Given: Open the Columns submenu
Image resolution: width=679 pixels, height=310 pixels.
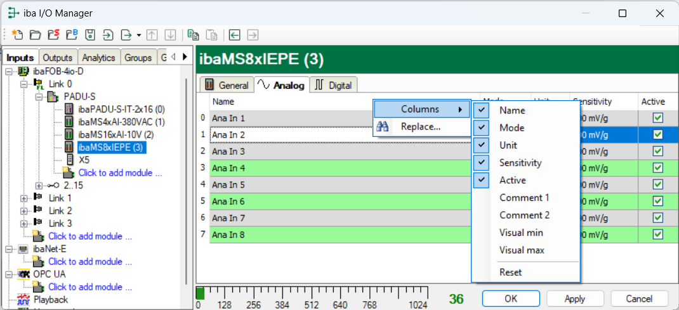Looking at the screenshot, I should click(x=422, y=110).
